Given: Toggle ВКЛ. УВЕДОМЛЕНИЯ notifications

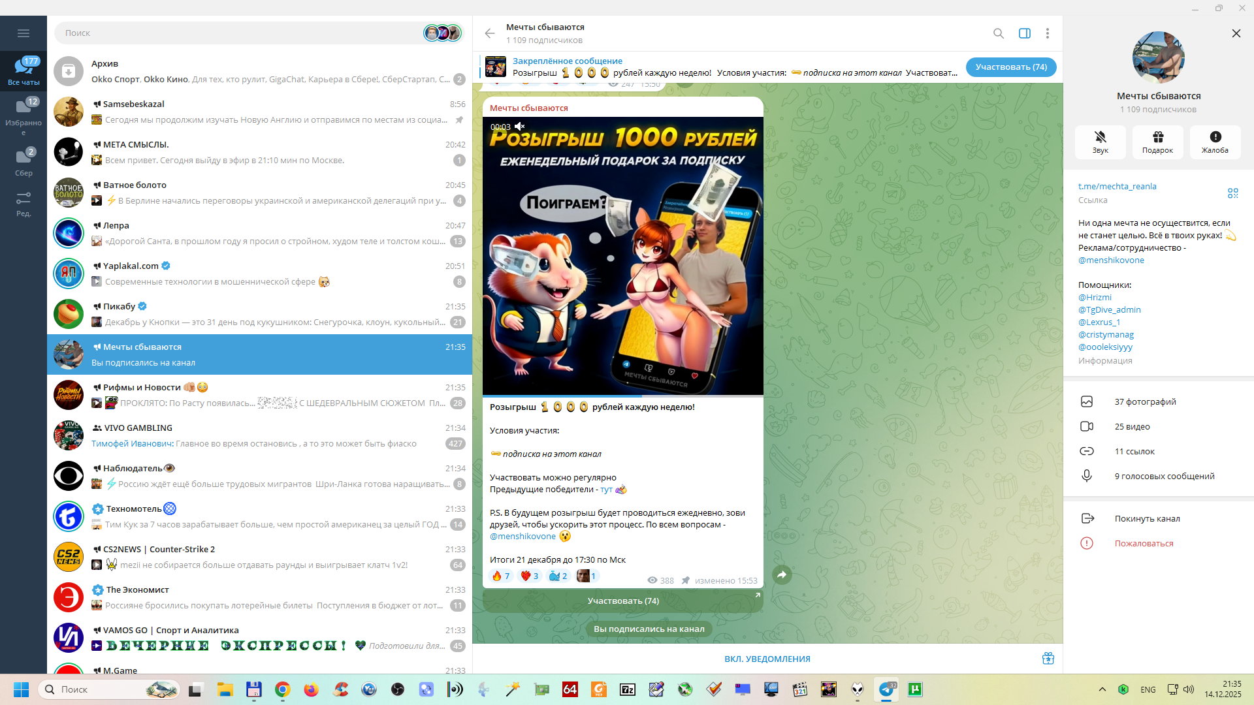Looking at the screenshot, I should [767, 659].
